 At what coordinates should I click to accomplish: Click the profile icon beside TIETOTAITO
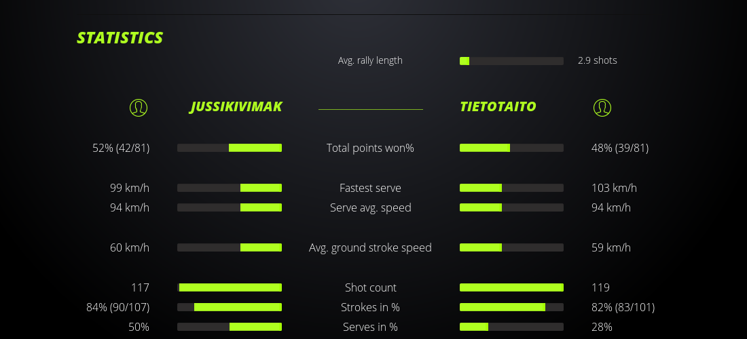point(602,107)
